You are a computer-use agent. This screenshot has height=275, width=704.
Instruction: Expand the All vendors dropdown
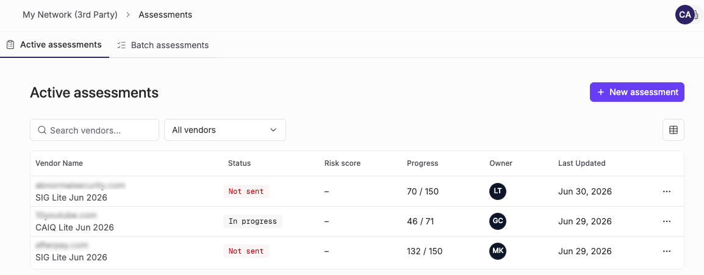point(225,130)
